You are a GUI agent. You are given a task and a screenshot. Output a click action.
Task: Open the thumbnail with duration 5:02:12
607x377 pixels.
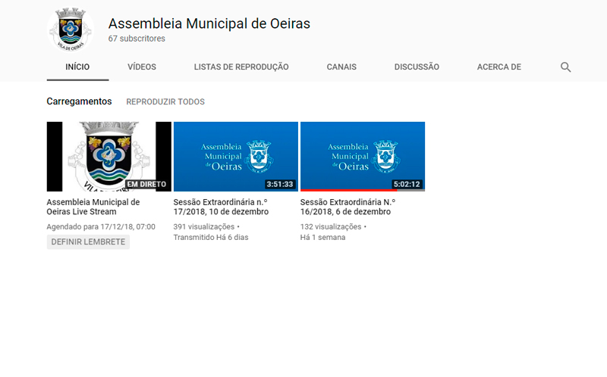(x=363, y=157)
